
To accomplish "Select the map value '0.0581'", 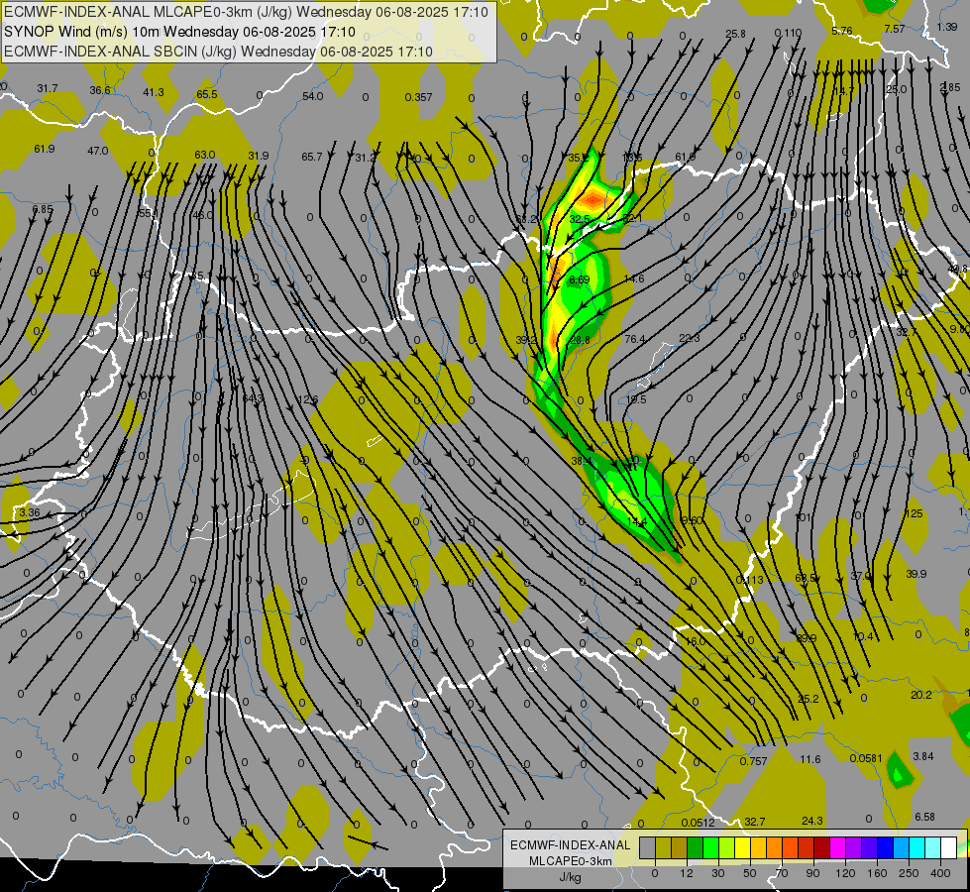I will 866,758.
